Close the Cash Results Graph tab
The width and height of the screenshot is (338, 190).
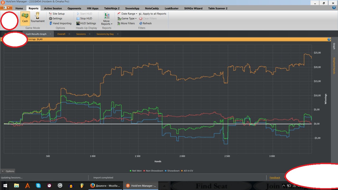click(50, 34)
